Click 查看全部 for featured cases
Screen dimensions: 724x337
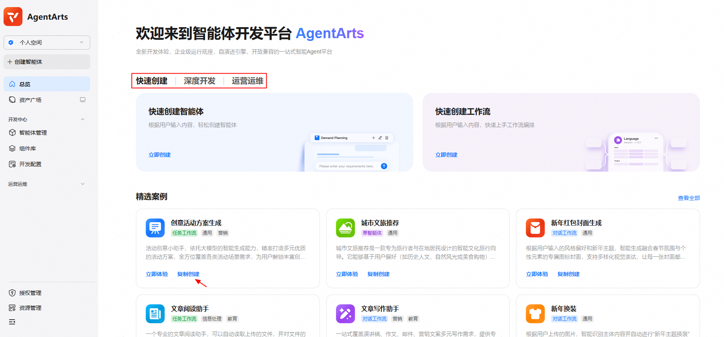[x=689, y=198]
